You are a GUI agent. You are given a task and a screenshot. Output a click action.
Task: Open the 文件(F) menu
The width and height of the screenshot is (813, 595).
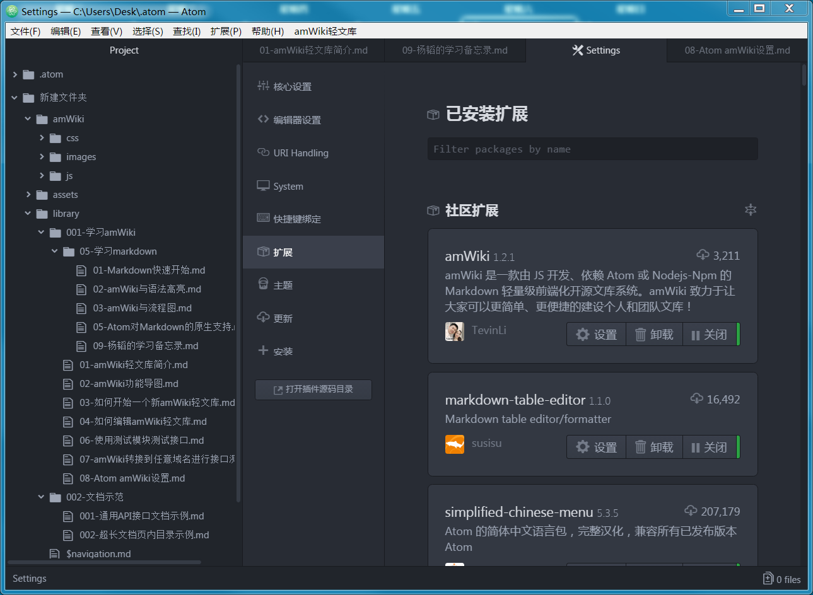point(25,31)
